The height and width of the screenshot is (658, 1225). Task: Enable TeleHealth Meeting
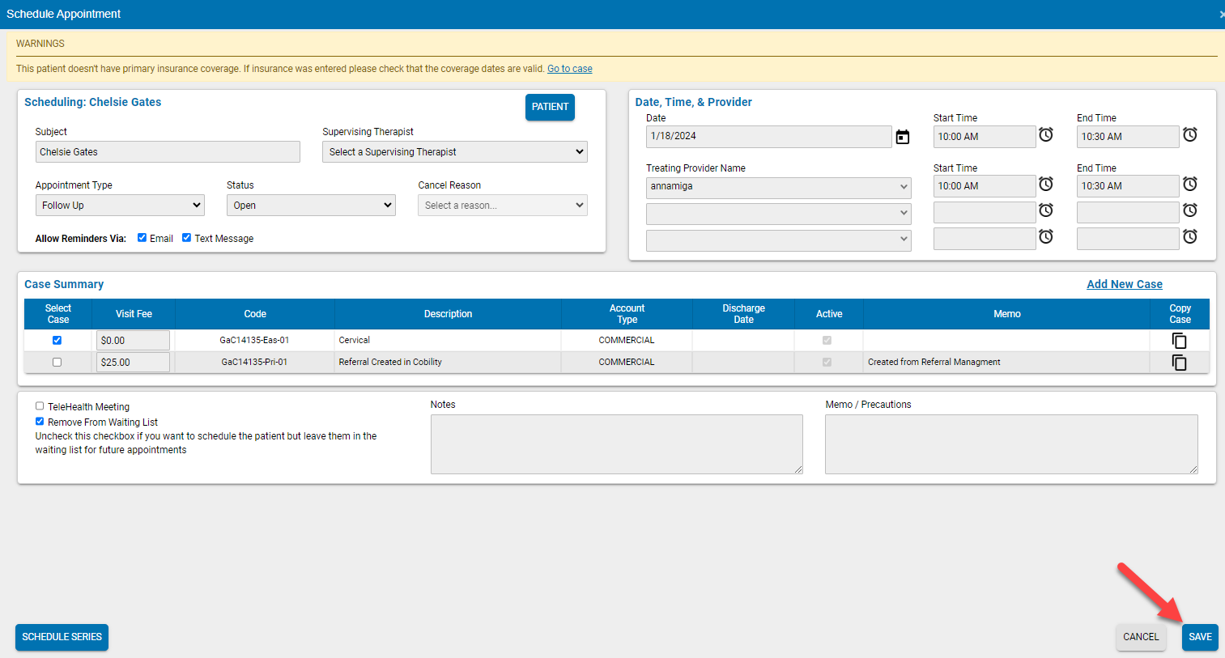pos(38,406)
